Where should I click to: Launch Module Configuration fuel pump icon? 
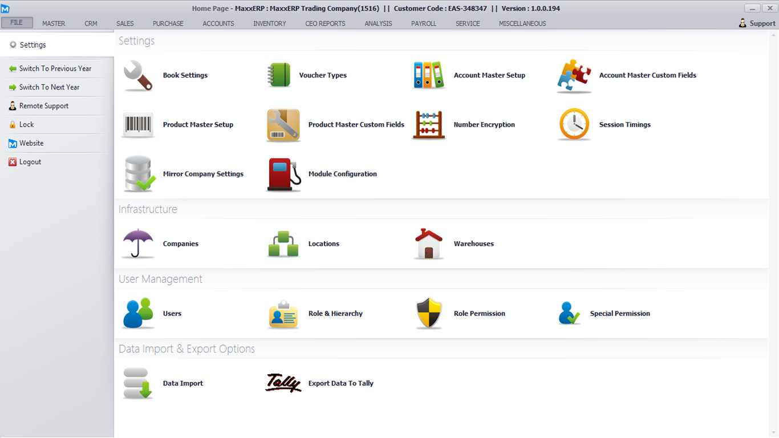(283, 175)
